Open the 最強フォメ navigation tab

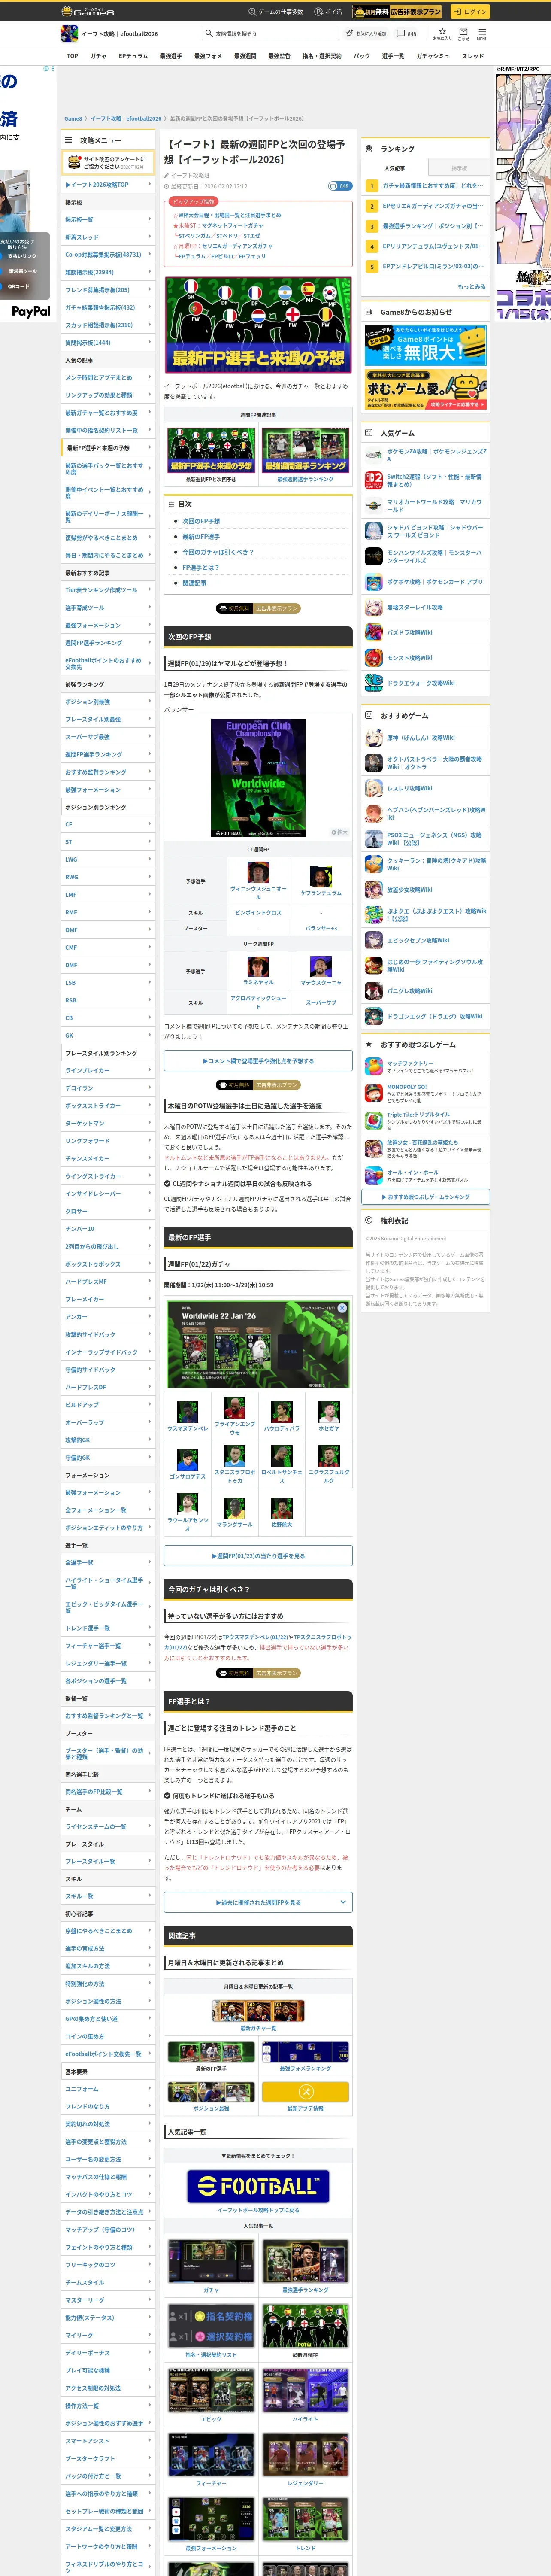(x=208, y=56)
